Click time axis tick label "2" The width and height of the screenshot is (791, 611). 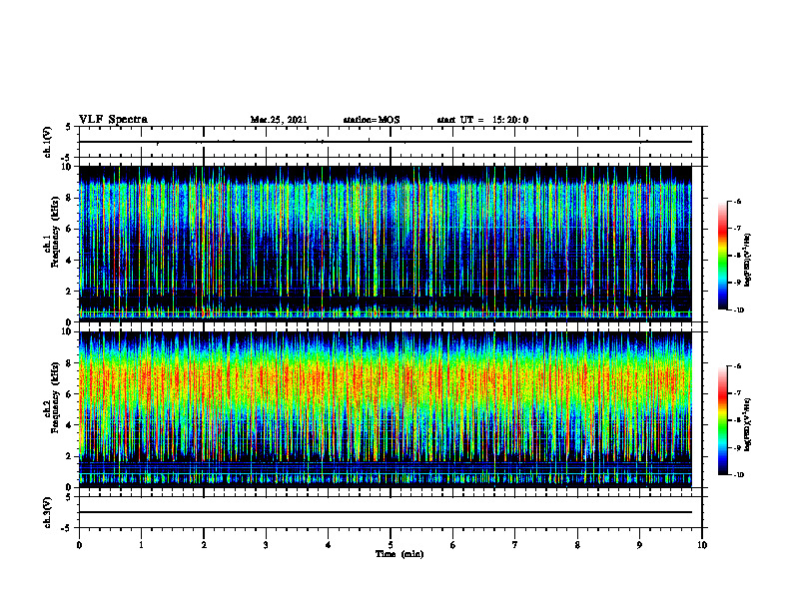[204, 545]
